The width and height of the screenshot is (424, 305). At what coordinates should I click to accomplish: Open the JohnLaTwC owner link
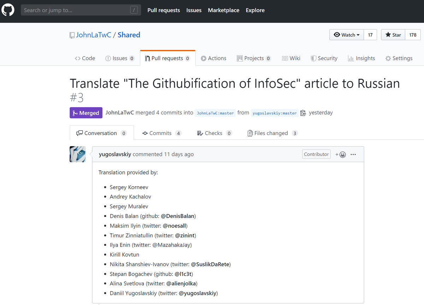pyautogui.click(x=94, y=35)
